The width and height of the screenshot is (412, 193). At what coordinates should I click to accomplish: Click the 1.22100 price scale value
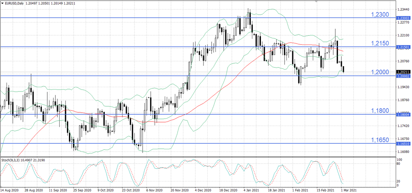click(x=404, y=35)
